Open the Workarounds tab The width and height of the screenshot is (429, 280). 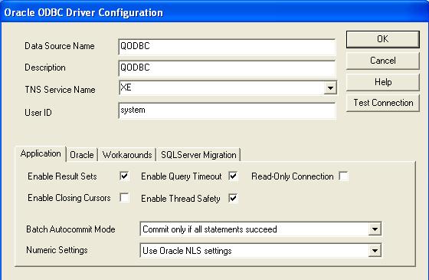127,155
